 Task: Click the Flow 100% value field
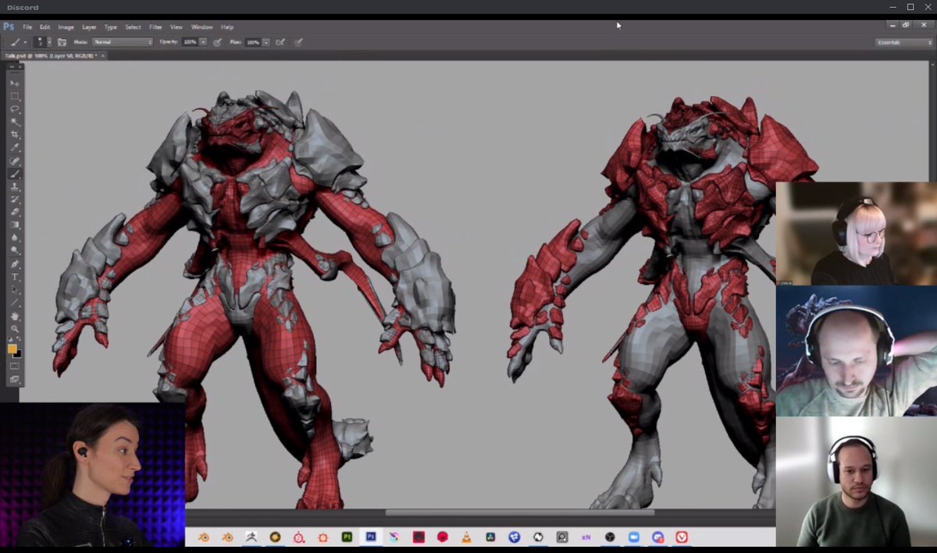click(253, 42)
